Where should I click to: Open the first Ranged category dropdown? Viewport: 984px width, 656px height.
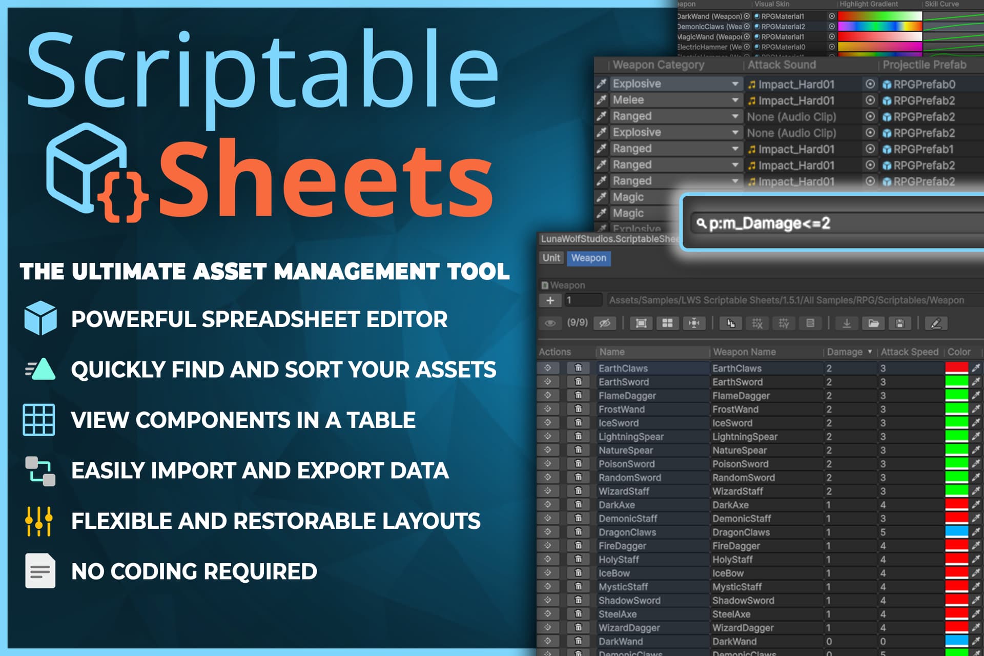pyautogui.click(x=735, y=116)
